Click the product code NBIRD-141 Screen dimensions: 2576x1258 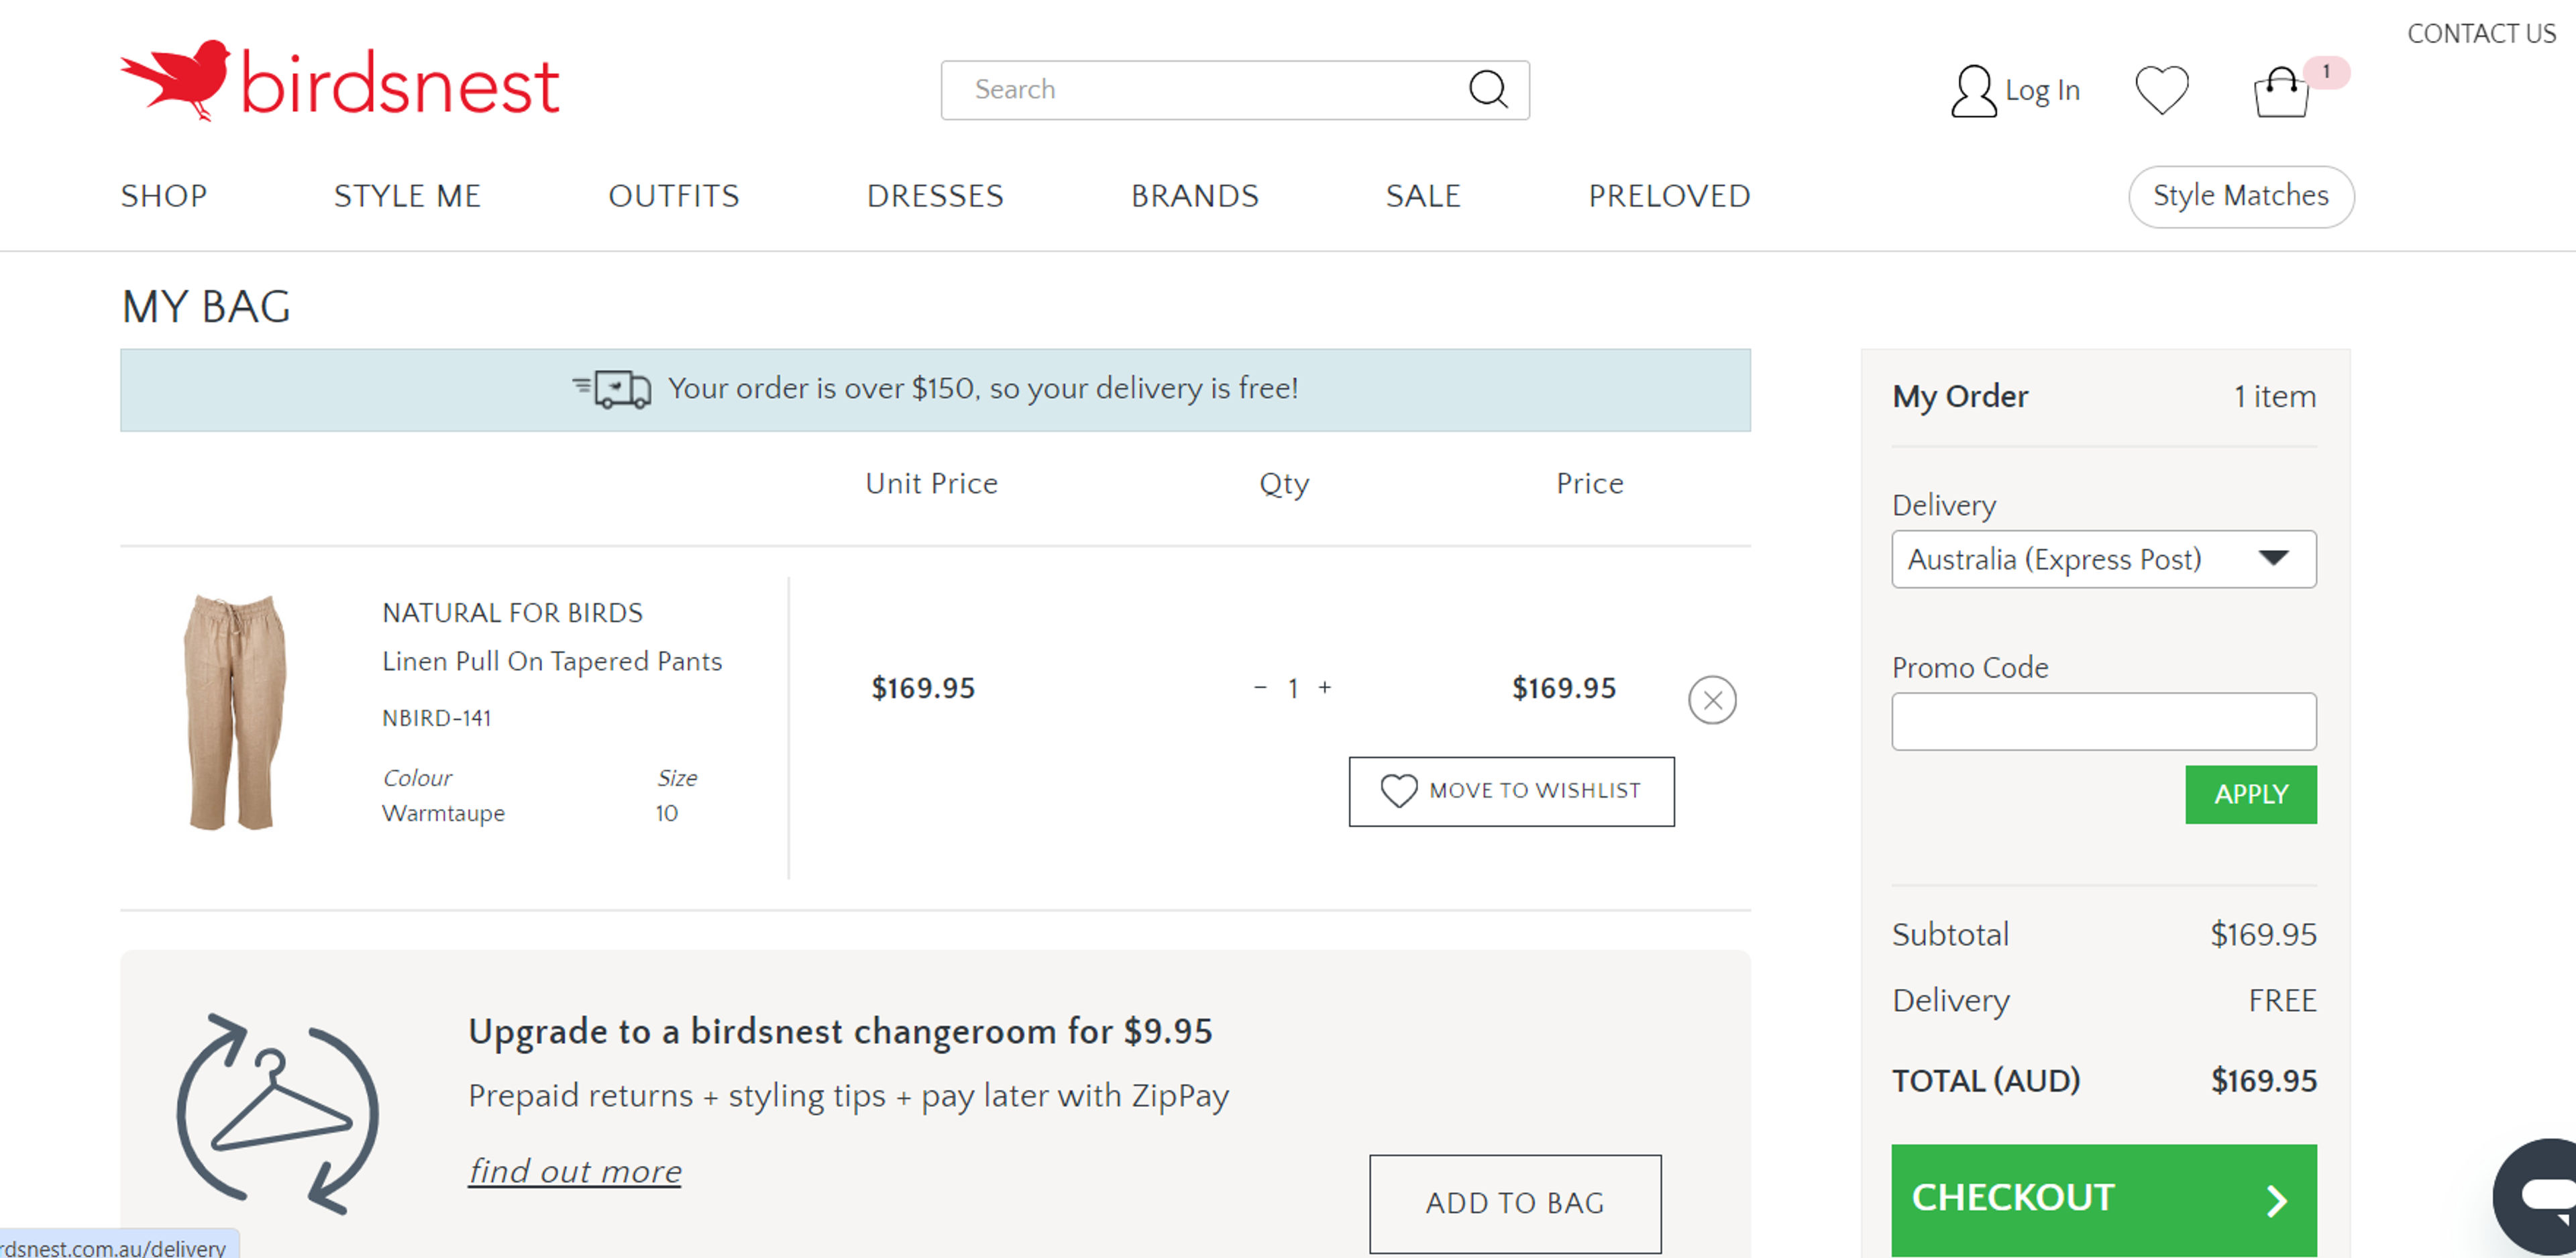point(436,718)
